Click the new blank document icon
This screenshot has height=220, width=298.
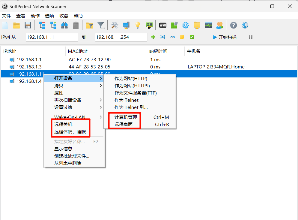tap(5, 25)
